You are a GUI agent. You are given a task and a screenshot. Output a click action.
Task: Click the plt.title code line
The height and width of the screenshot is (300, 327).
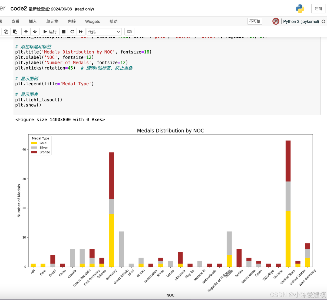[x=83, y=52]
